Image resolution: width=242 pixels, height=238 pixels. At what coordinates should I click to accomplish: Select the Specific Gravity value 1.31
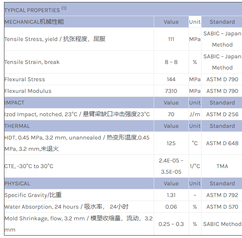pos(171,195)
